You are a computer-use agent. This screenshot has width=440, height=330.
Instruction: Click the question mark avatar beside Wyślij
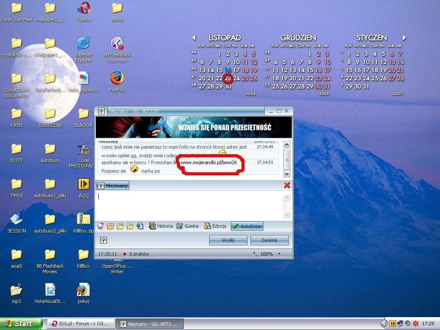103,240
